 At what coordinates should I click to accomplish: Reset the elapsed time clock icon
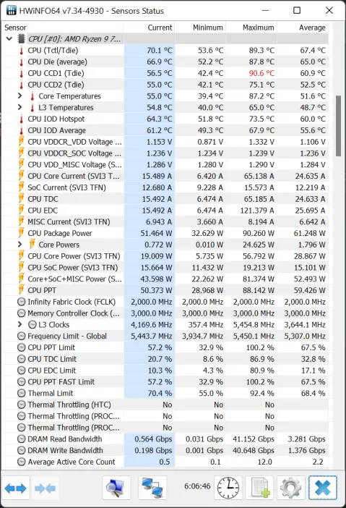click(228, 488)
